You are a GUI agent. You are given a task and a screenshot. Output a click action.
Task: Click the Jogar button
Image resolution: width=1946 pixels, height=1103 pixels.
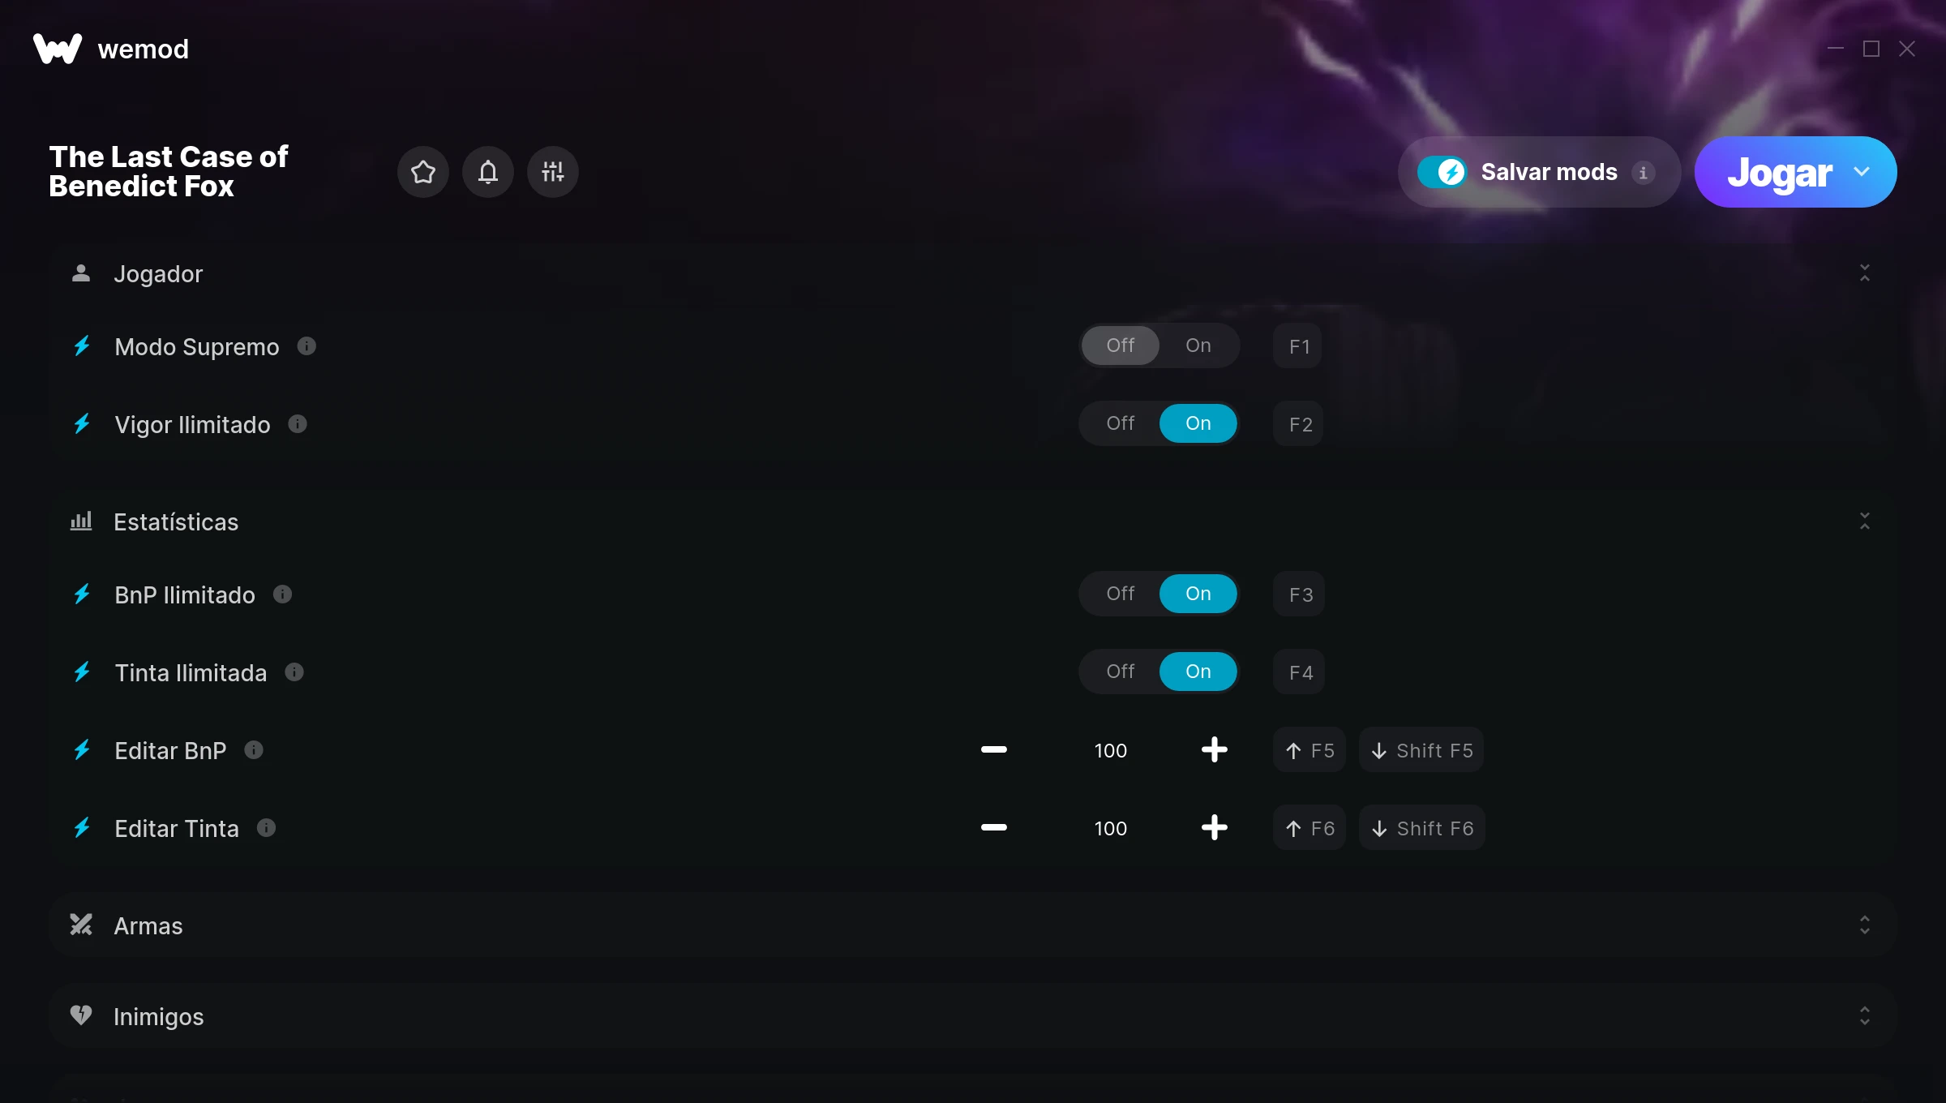[x=1779, y=172]
